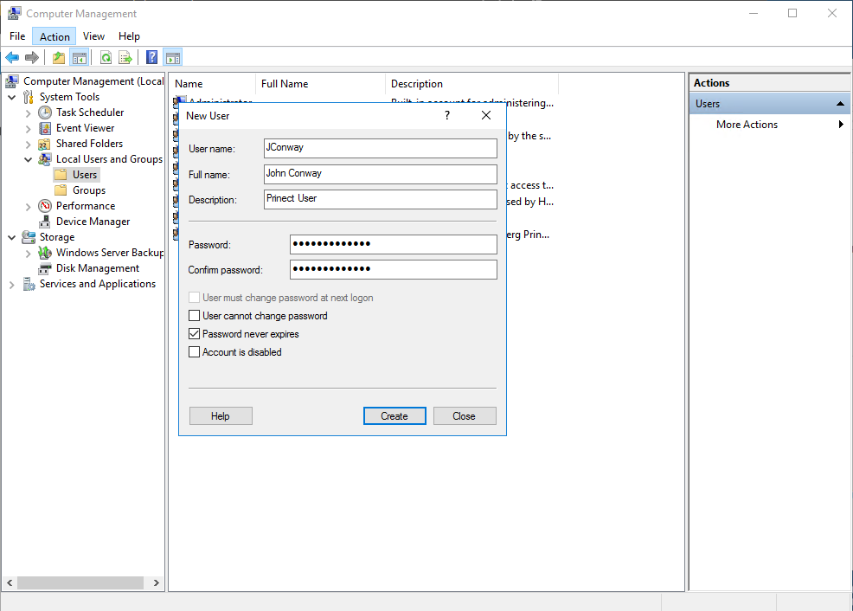Expand the Services and Applications node
The width and height of the screenshot is (853, 611).
click(x=12, y=284)
